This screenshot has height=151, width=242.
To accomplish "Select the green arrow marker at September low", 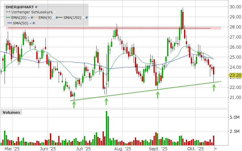I will [158, 95].
